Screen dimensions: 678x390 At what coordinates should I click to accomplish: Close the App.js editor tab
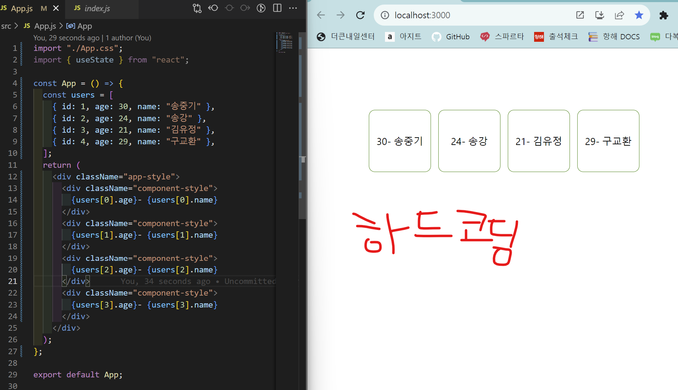coord(56,8)
